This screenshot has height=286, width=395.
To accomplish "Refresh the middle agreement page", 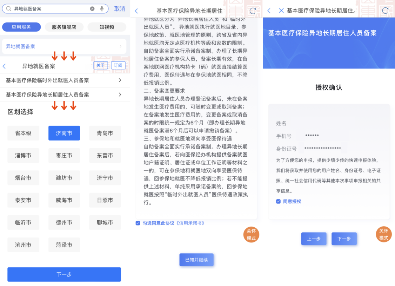I will [253, 11].
